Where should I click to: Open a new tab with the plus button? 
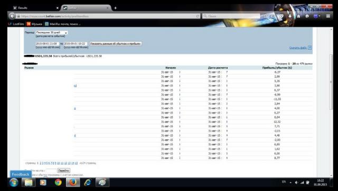(115, 8)
